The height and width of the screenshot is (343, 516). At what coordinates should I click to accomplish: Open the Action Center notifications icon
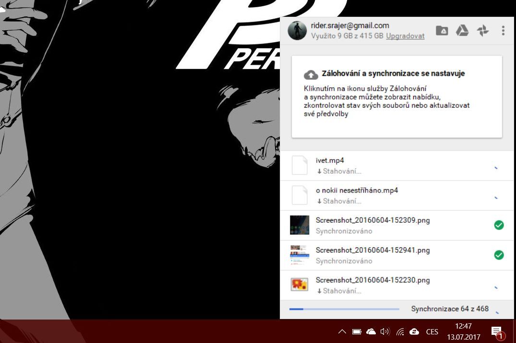point(496,332)
